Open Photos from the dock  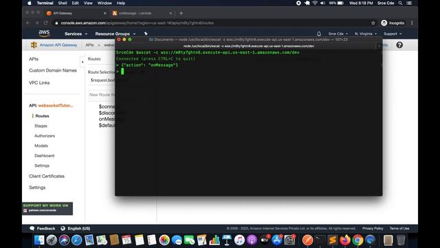tap(164, 240)
